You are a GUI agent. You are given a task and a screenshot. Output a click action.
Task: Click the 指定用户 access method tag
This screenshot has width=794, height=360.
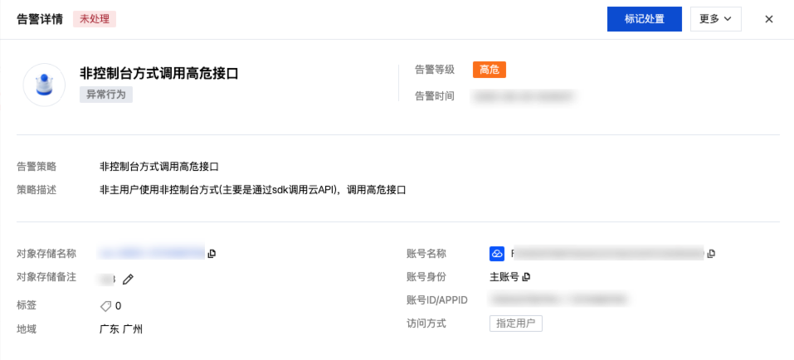[x=515, y=324]
